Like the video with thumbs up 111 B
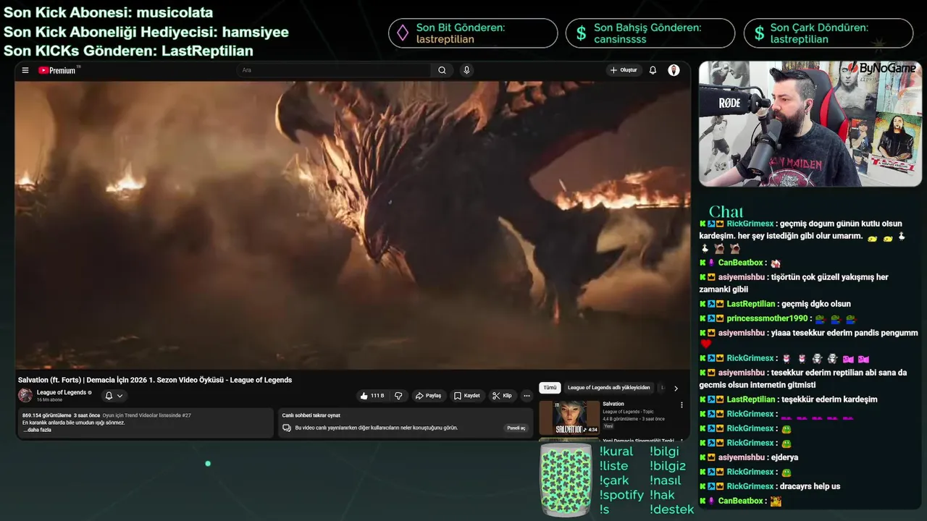 [372, 396]
